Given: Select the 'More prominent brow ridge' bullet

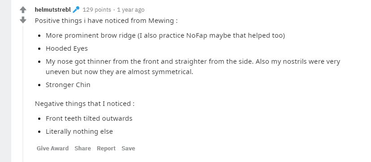Looking at the screenshot, I should point(165,35).
